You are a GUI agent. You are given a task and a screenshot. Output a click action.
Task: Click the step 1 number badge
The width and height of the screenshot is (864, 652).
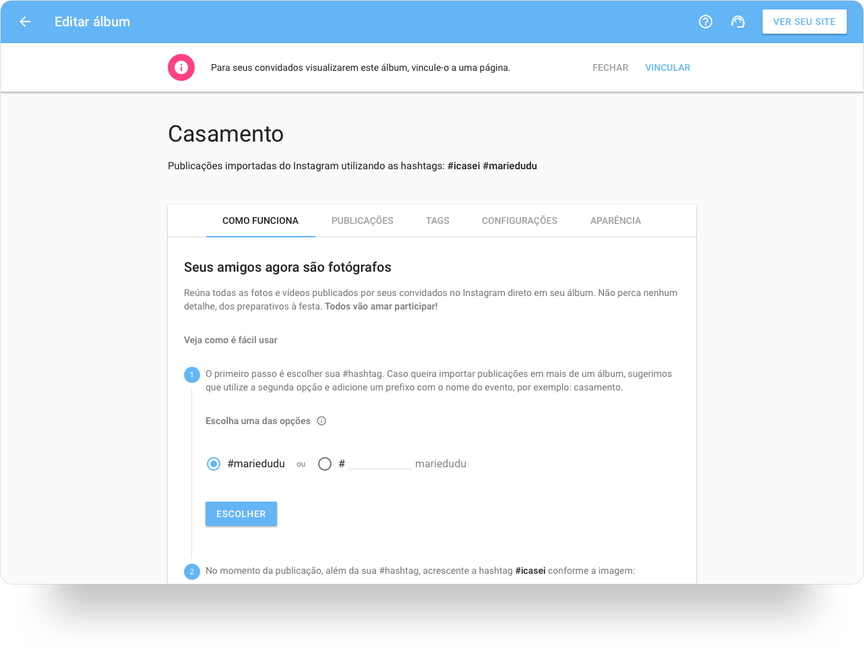pos(191,375)
